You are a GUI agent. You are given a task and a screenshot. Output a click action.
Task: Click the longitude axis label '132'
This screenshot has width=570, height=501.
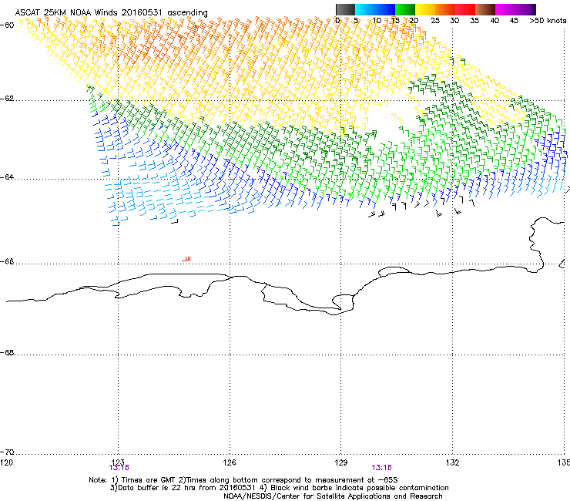click(x=452, y=462)
